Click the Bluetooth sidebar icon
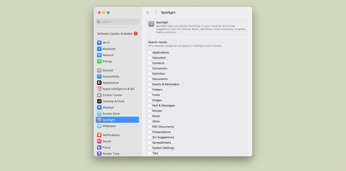Image resolution: width=346 pixels, height=171 pixels. [x=99, y=49]
